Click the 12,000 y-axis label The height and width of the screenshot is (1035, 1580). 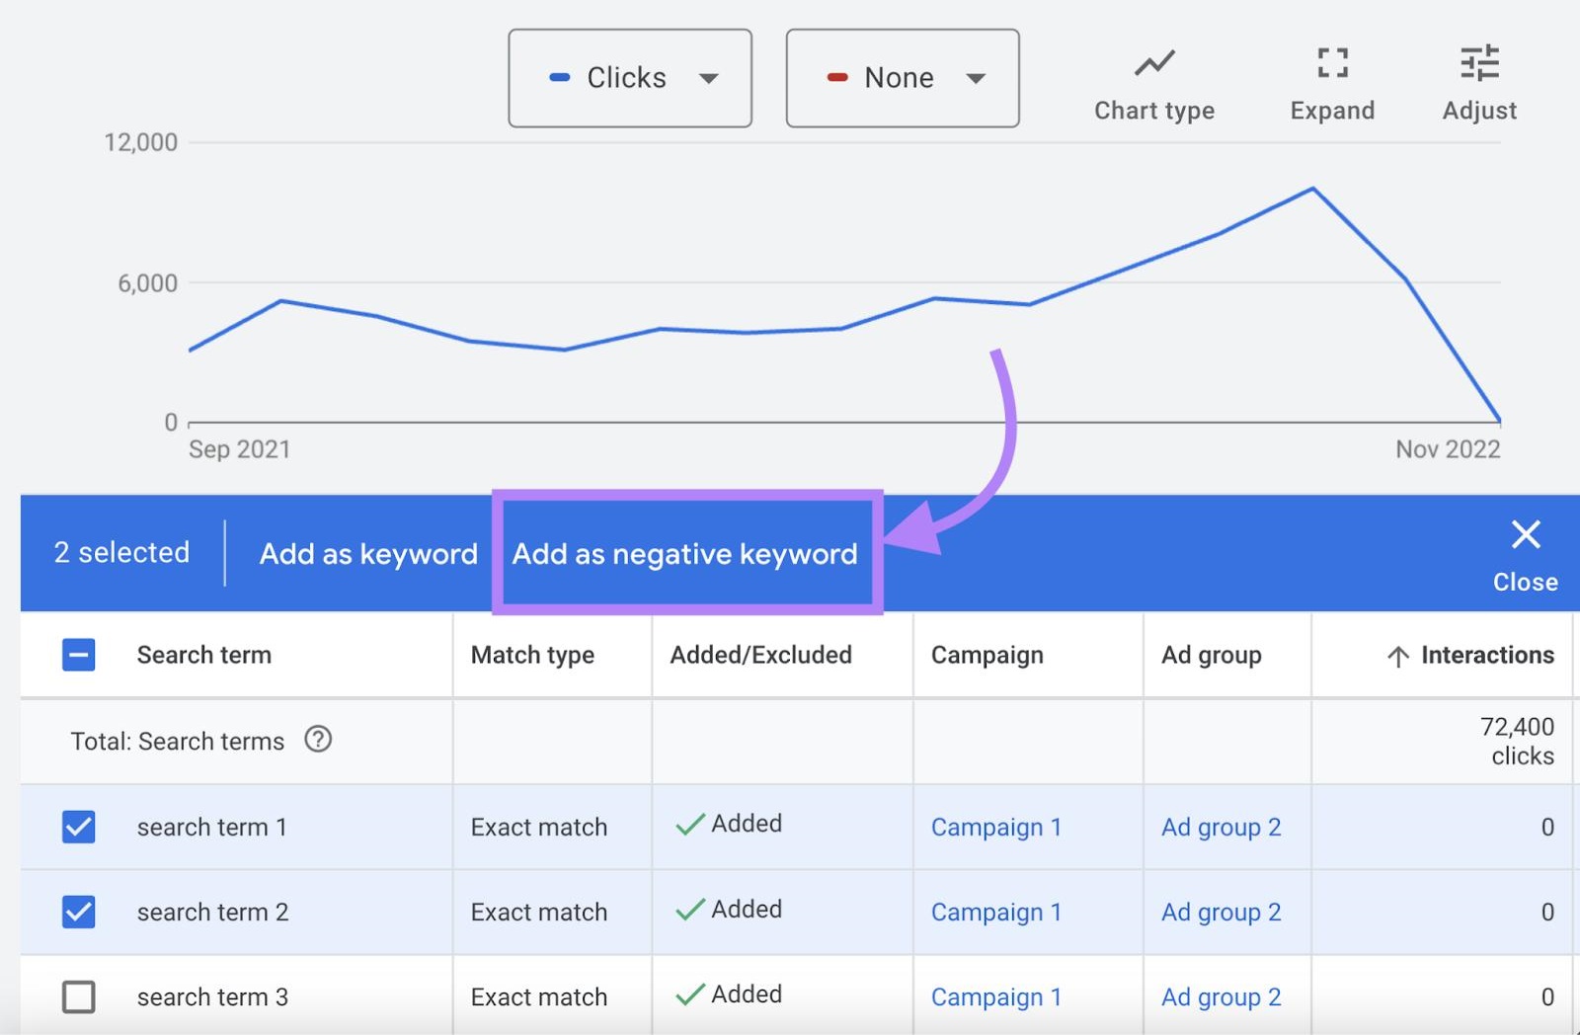point(141,142)
